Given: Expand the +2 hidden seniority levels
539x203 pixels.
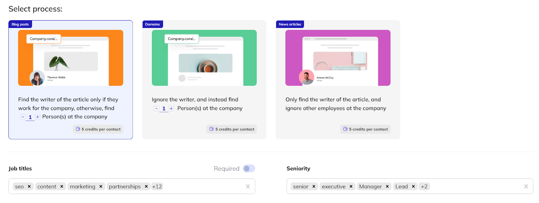Looking at the screenshot, I should (x=424, y=187).
